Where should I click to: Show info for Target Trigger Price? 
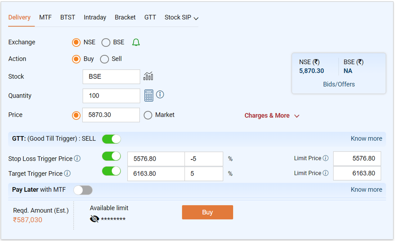[67, 173]
